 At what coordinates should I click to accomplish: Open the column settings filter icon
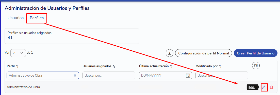click(256, 66)
